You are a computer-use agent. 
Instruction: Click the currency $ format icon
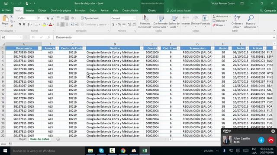coord(113,25)
